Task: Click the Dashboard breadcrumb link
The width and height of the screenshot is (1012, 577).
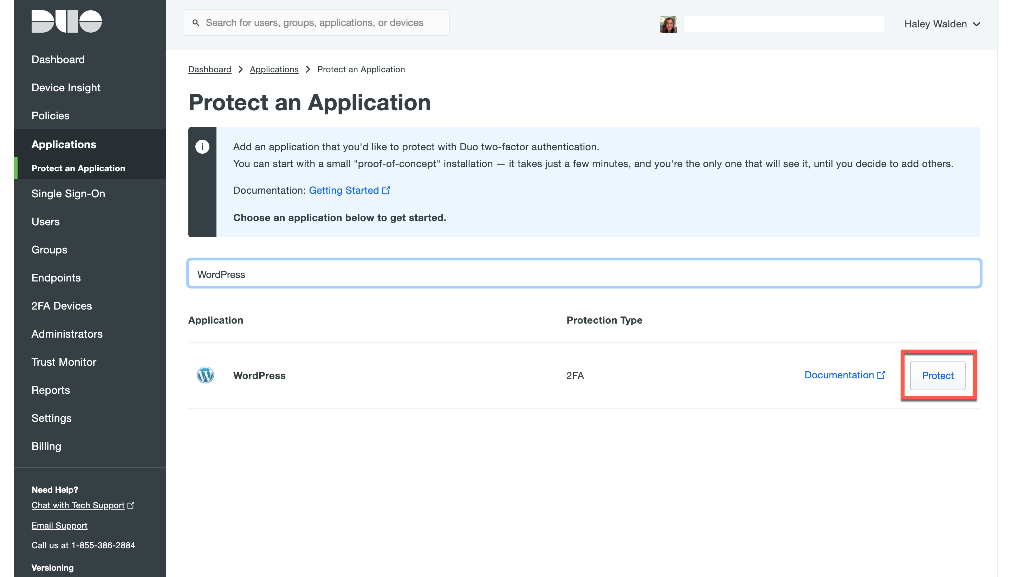Action: 209,69
